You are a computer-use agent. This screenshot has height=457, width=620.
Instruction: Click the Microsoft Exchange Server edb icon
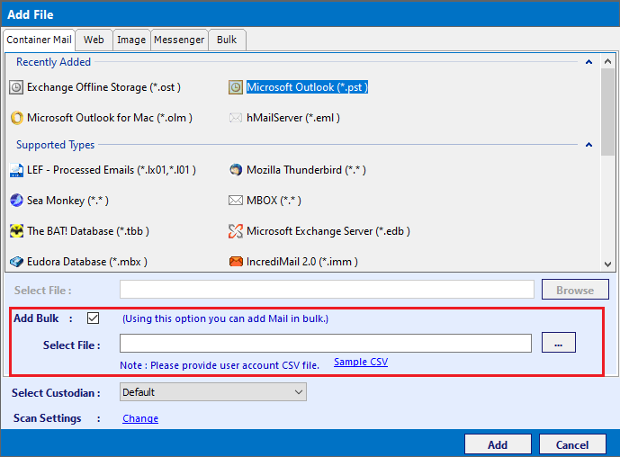236,231
